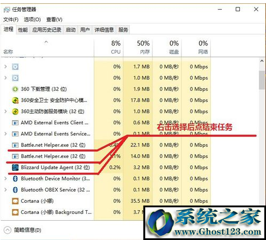Click the gear icon of the 1.7 MB process

(x=15, y=67)
